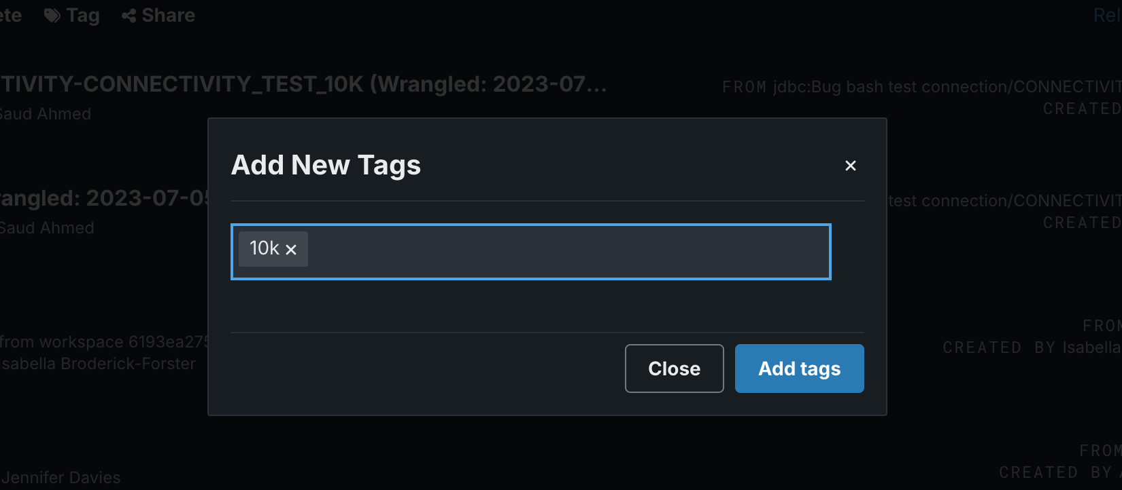Click the blue link at the top right
Screen dimensions: 1122x490
point(1106,16)
